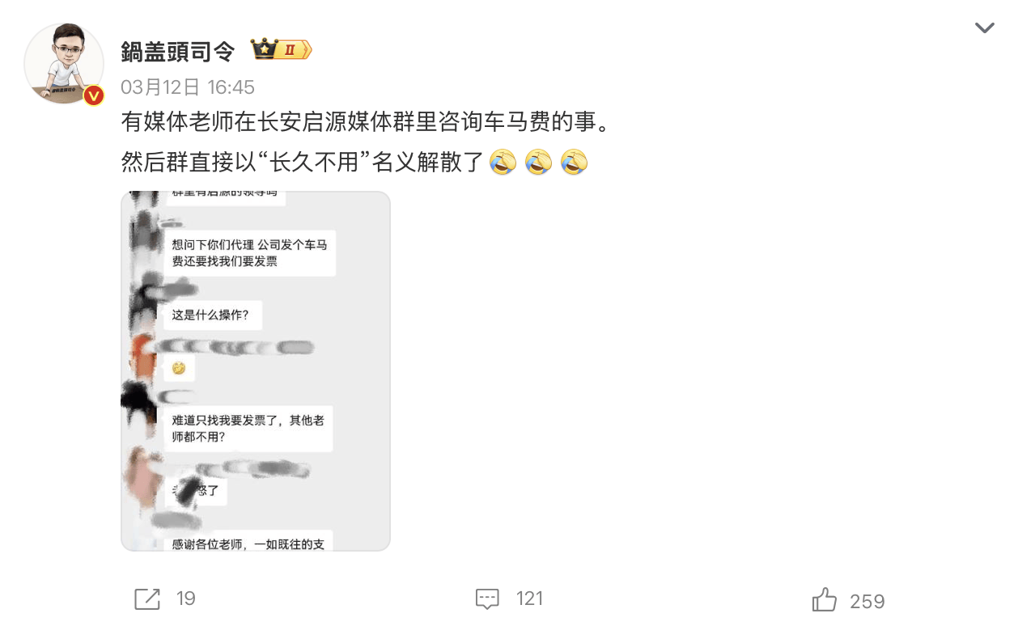This screenshot has height=626, width=1018.
Task: Click the crown membership level II badge
Action: click(281, 50)
